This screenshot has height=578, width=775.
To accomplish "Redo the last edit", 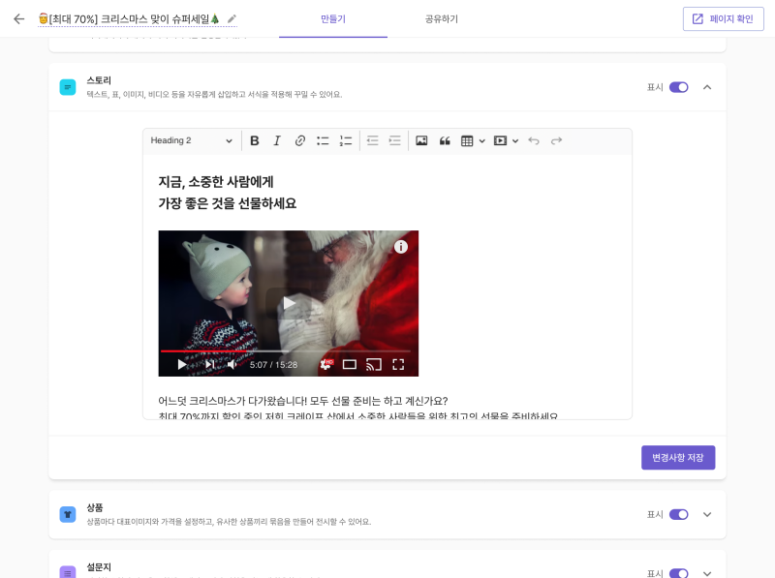I will [x=556, y=140].
